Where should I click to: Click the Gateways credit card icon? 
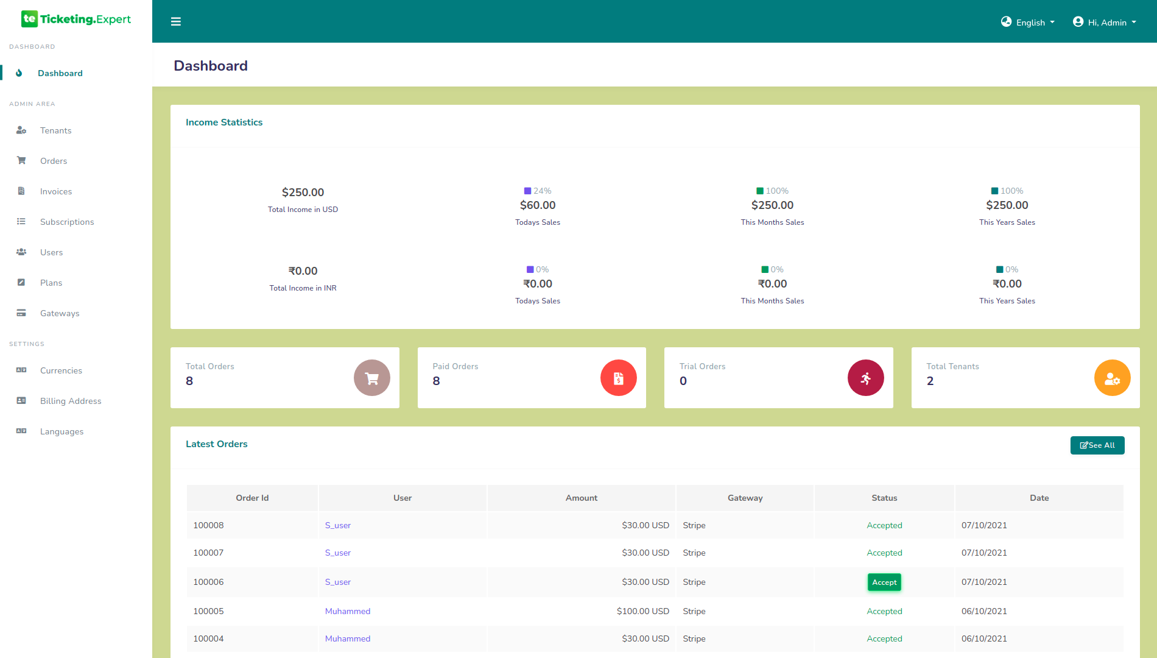(21, 313)
